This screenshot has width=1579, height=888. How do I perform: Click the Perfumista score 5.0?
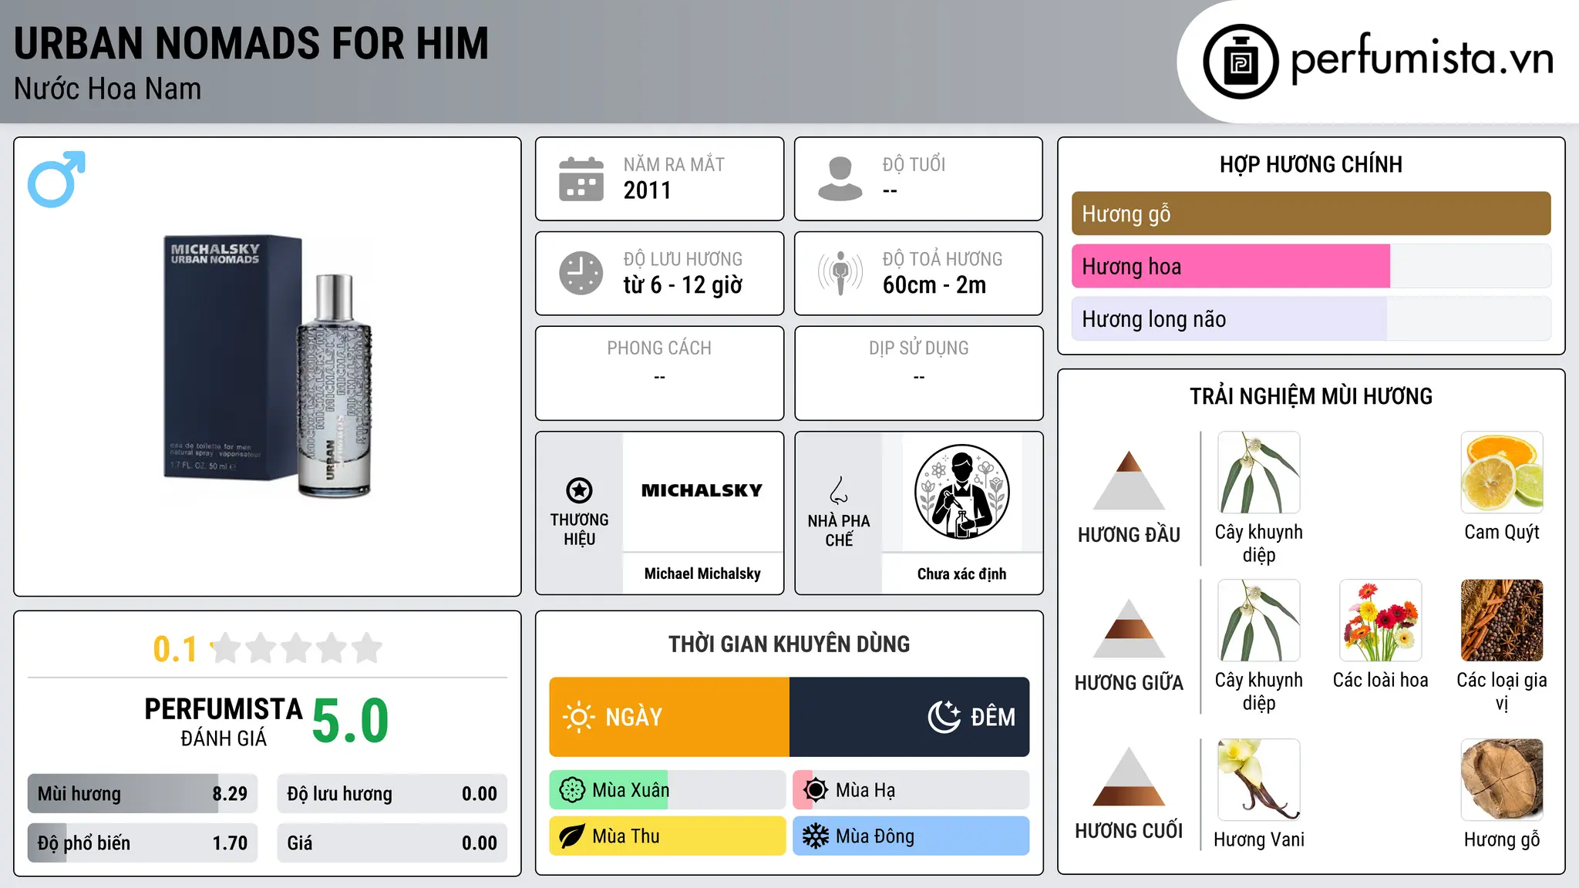(x=351, y=721)
